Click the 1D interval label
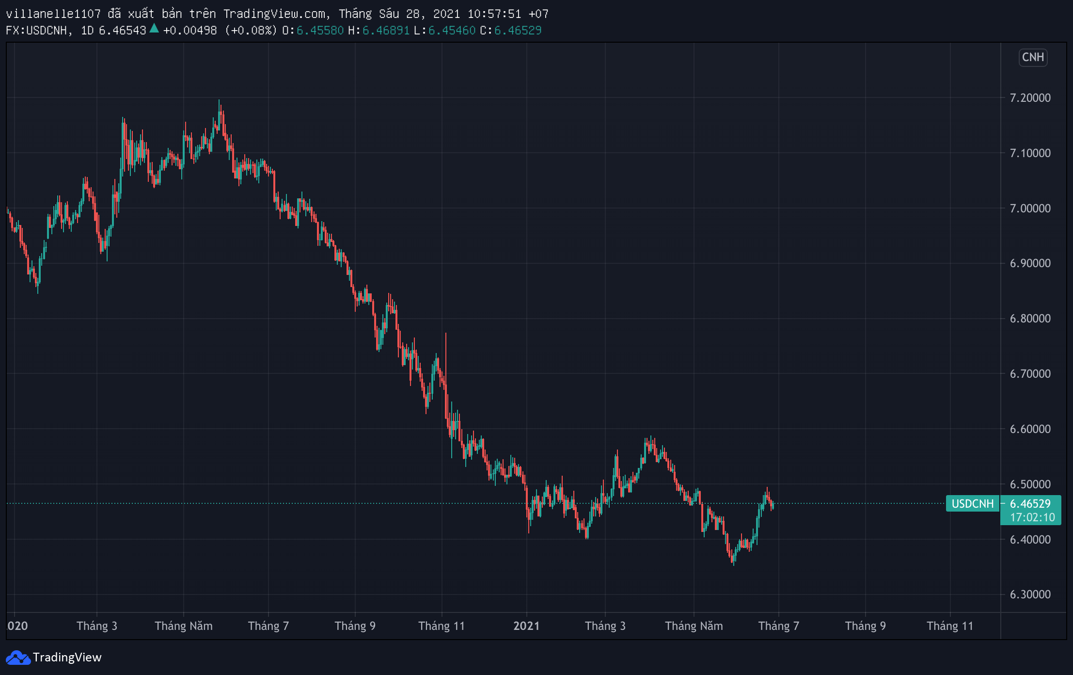Viewport: 1073px width, 675px height. tap(87, 31)
